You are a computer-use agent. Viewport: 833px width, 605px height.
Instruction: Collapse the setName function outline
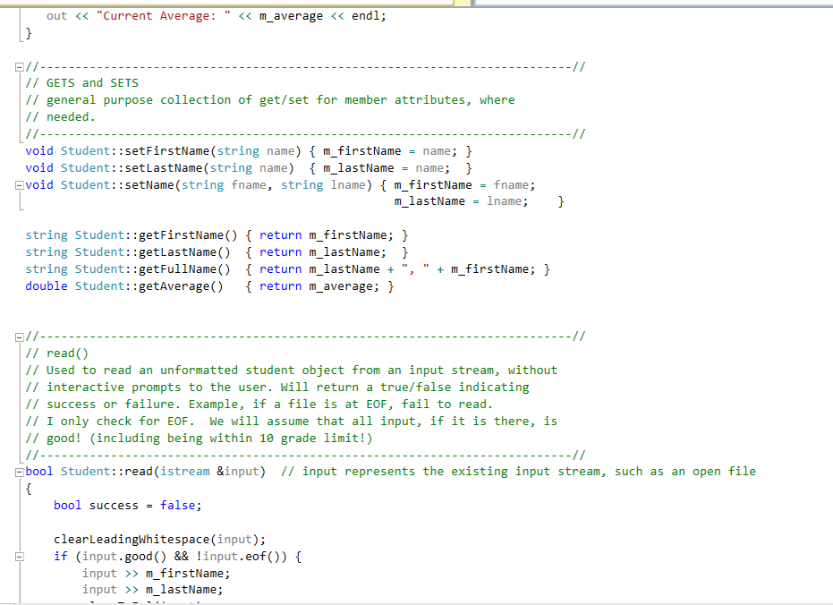[x=20, y=185]
